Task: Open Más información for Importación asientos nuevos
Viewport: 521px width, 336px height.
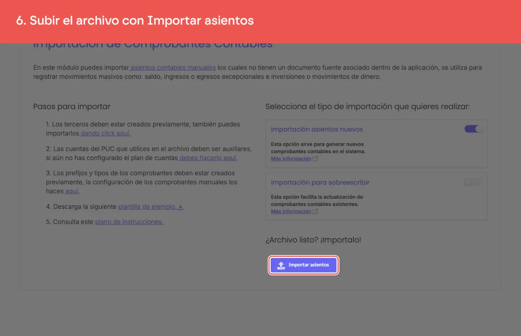Action: click(291, 159)
